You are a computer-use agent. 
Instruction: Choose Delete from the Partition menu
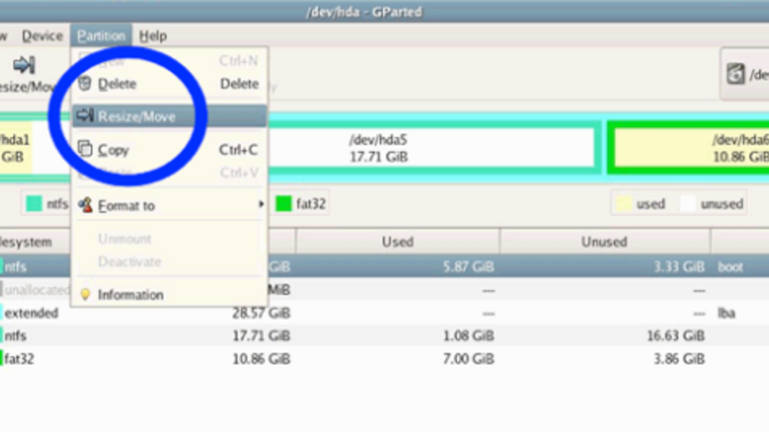click(x=169, y=84)
